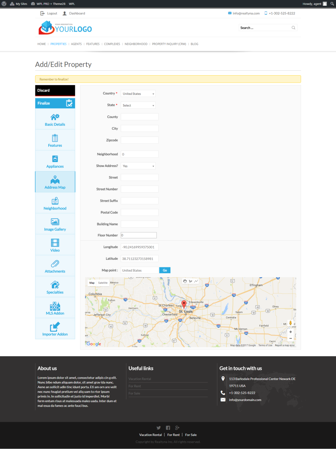Open WPL PRO + Theme28 admin menu

tap(48, 4)
